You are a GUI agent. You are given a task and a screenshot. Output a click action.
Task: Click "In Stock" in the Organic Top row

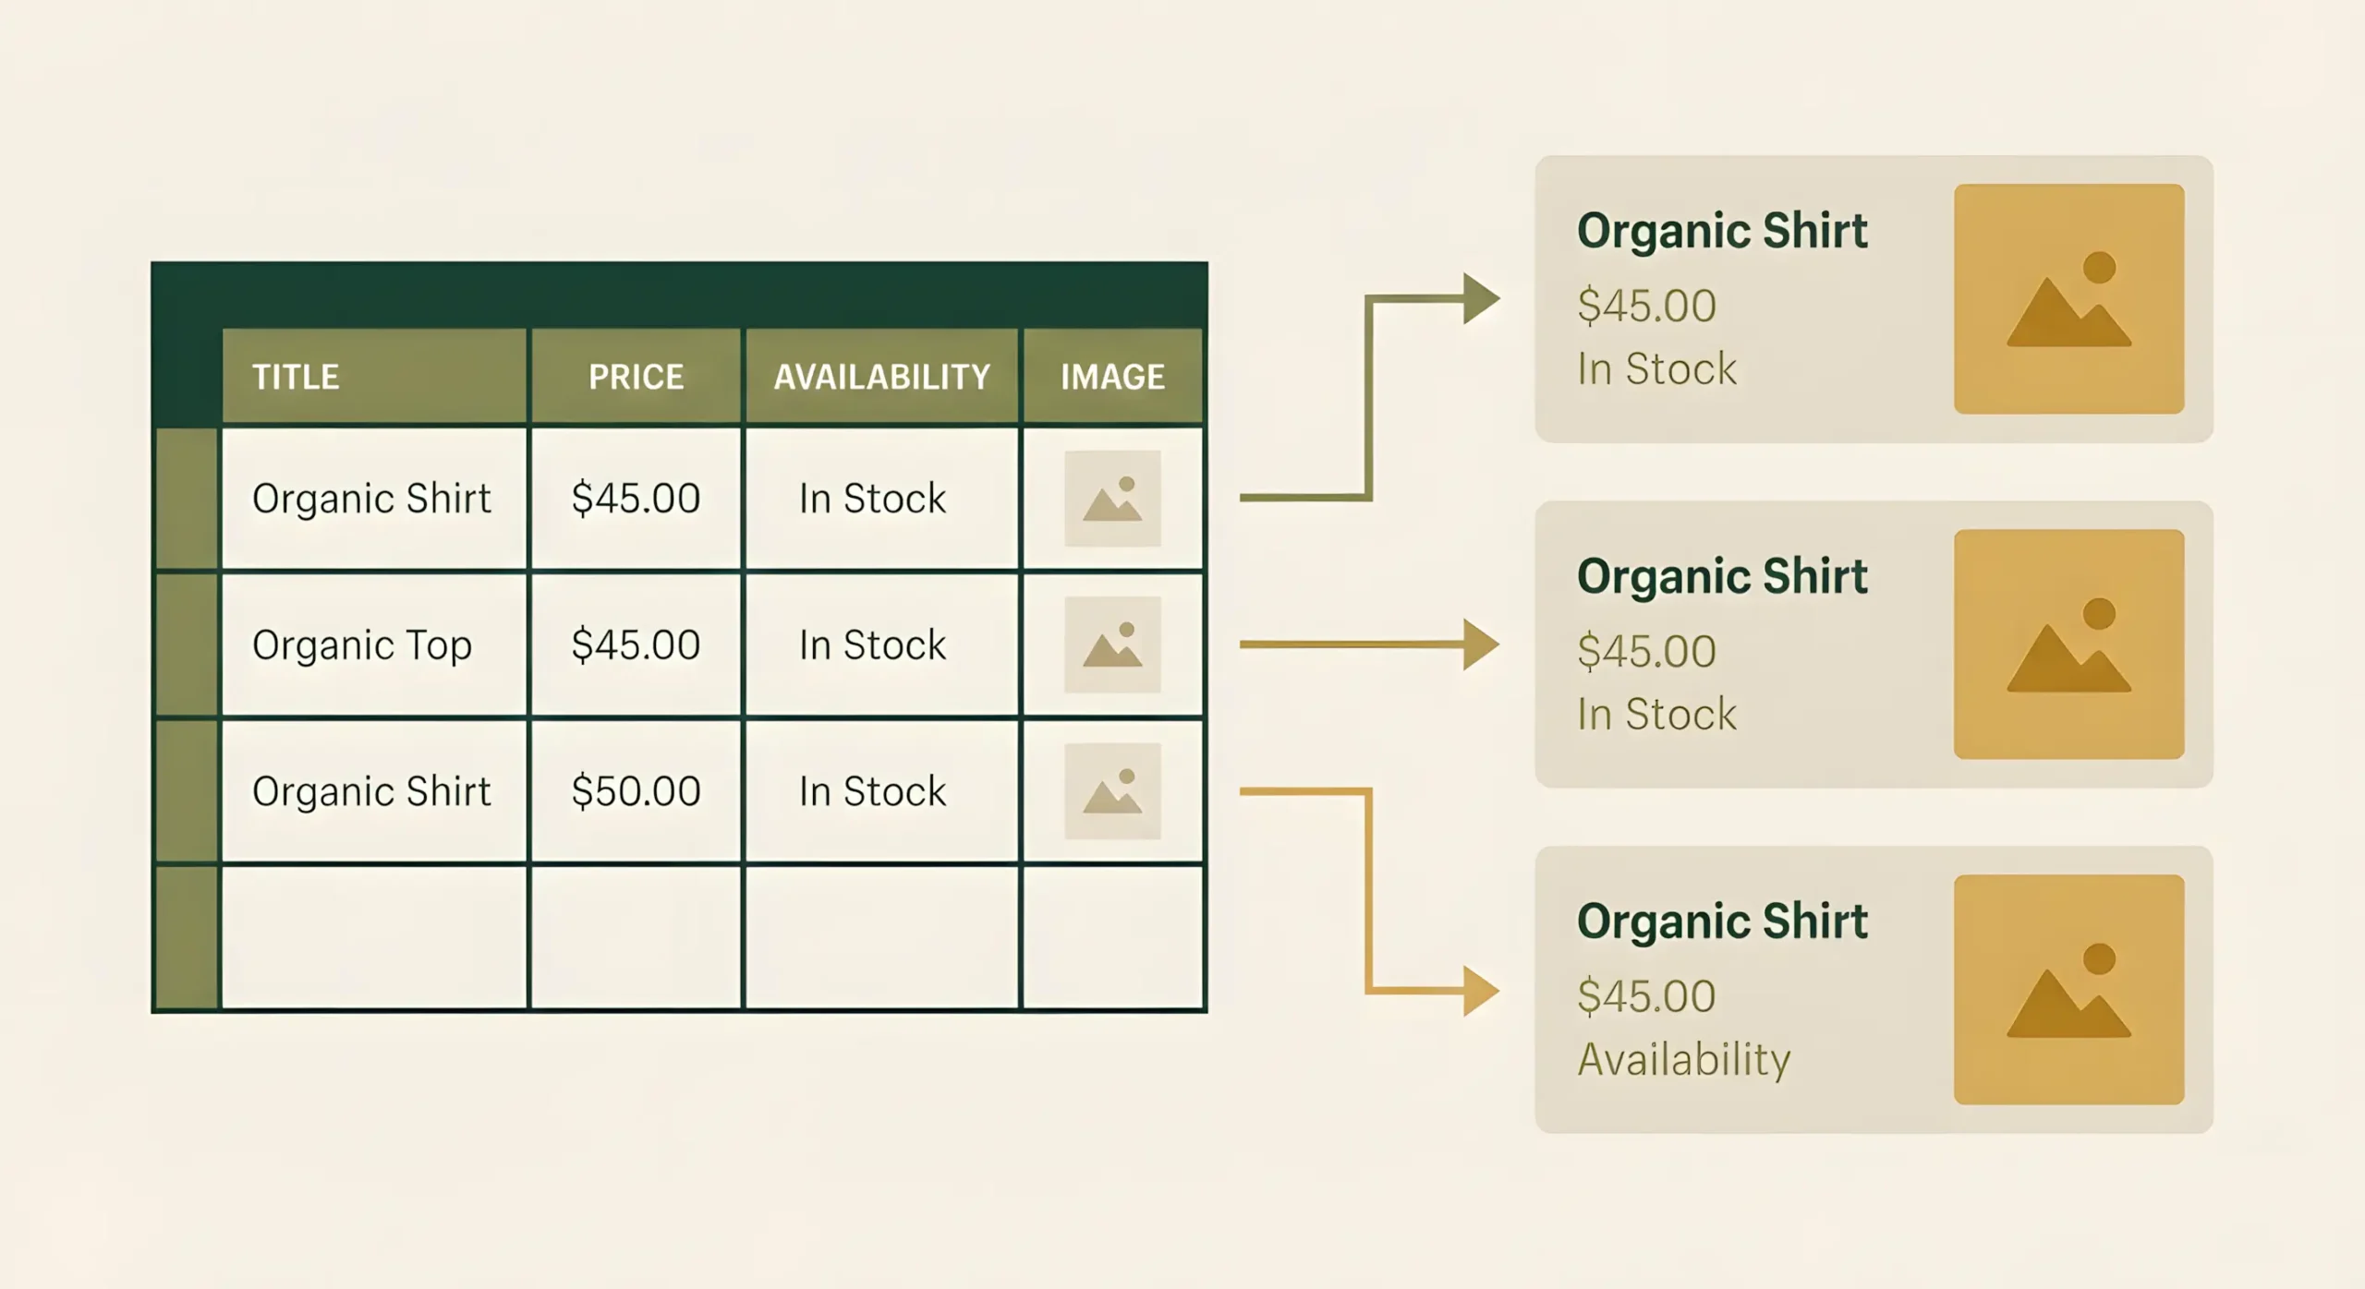pos(872,644)
